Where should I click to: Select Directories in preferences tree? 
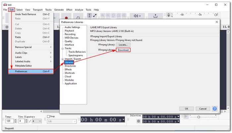[x=70, y=66]
